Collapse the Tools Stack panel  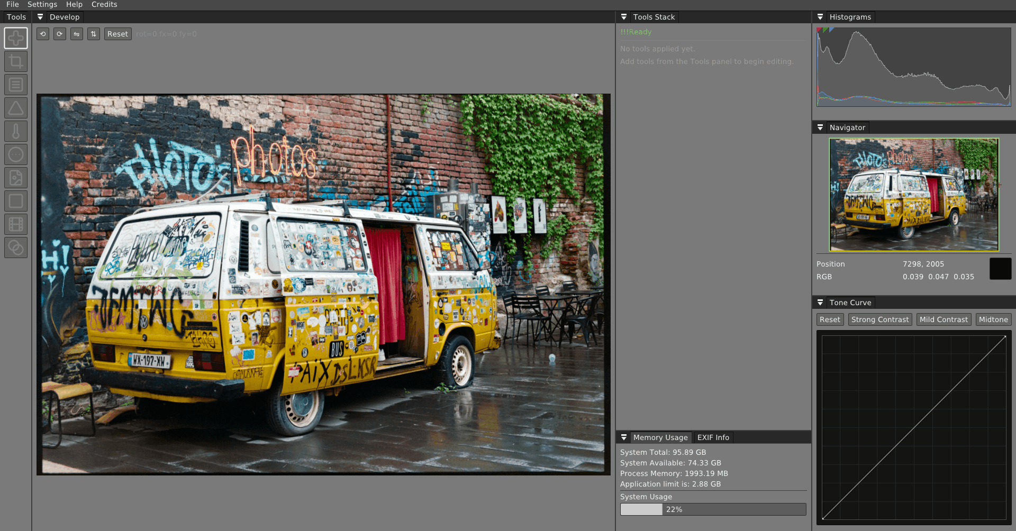click(x=624, y=16)
